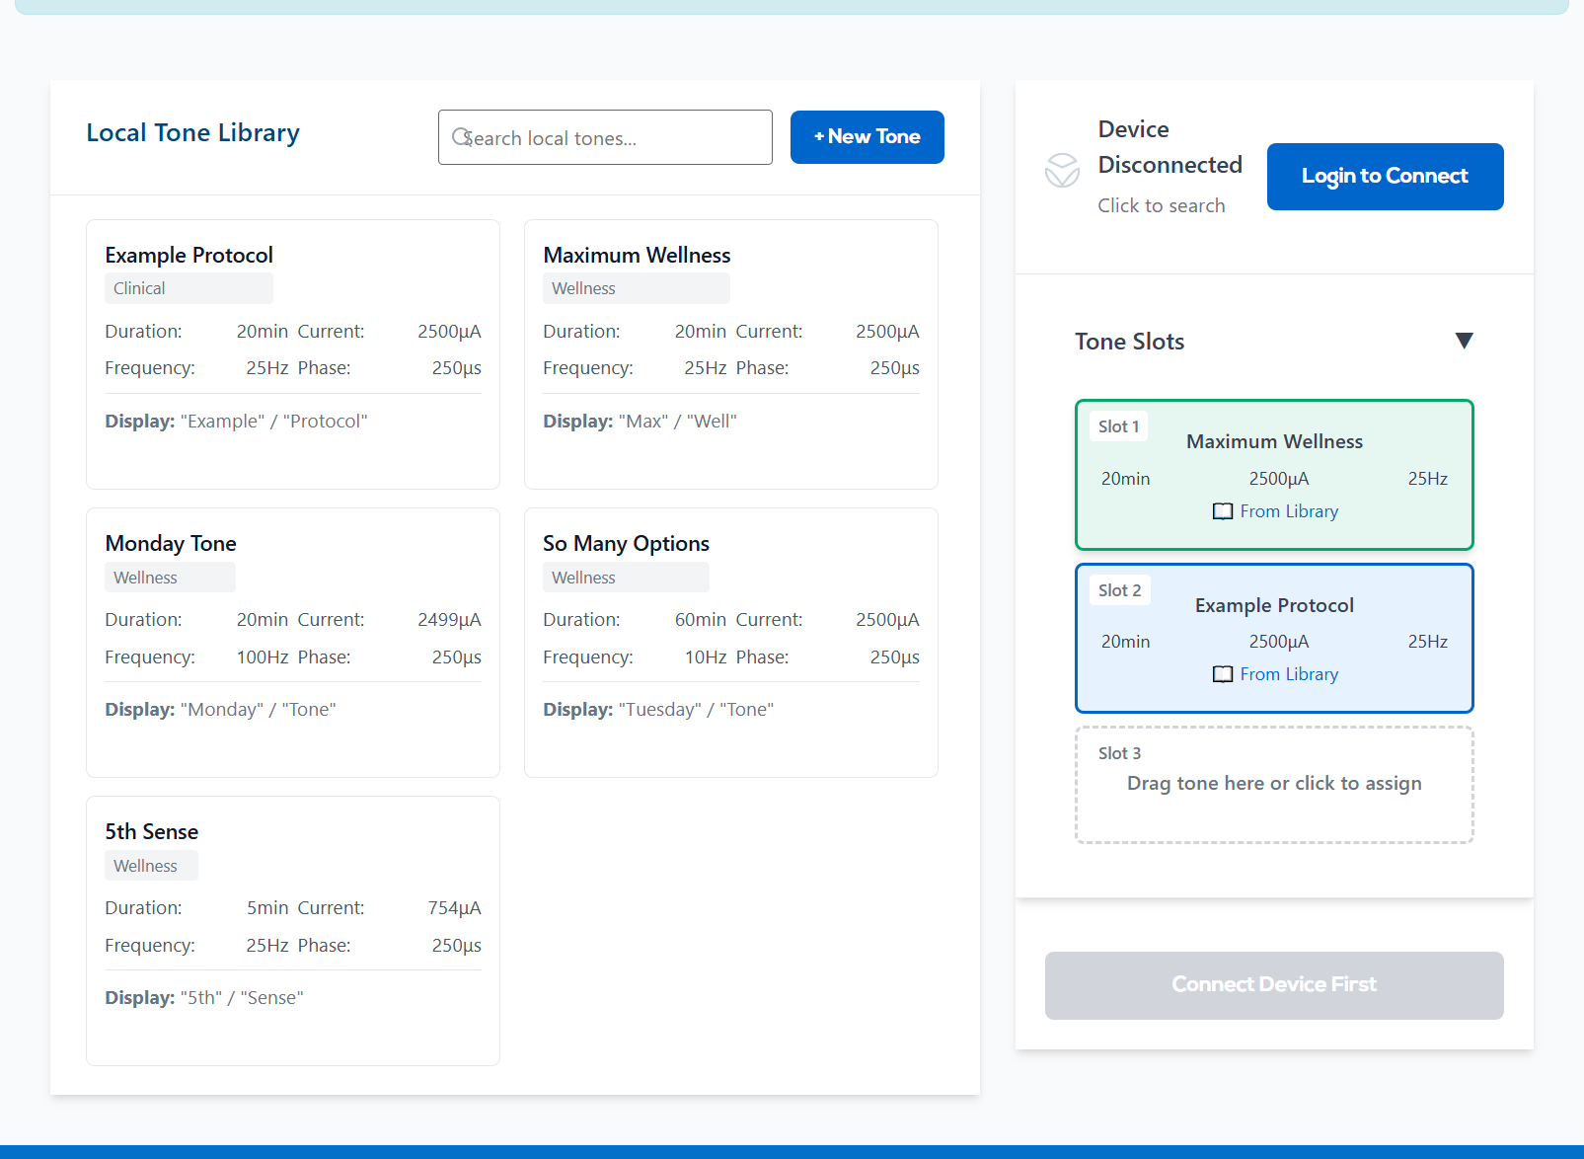Open the So Many Options card

coord(731,643)
